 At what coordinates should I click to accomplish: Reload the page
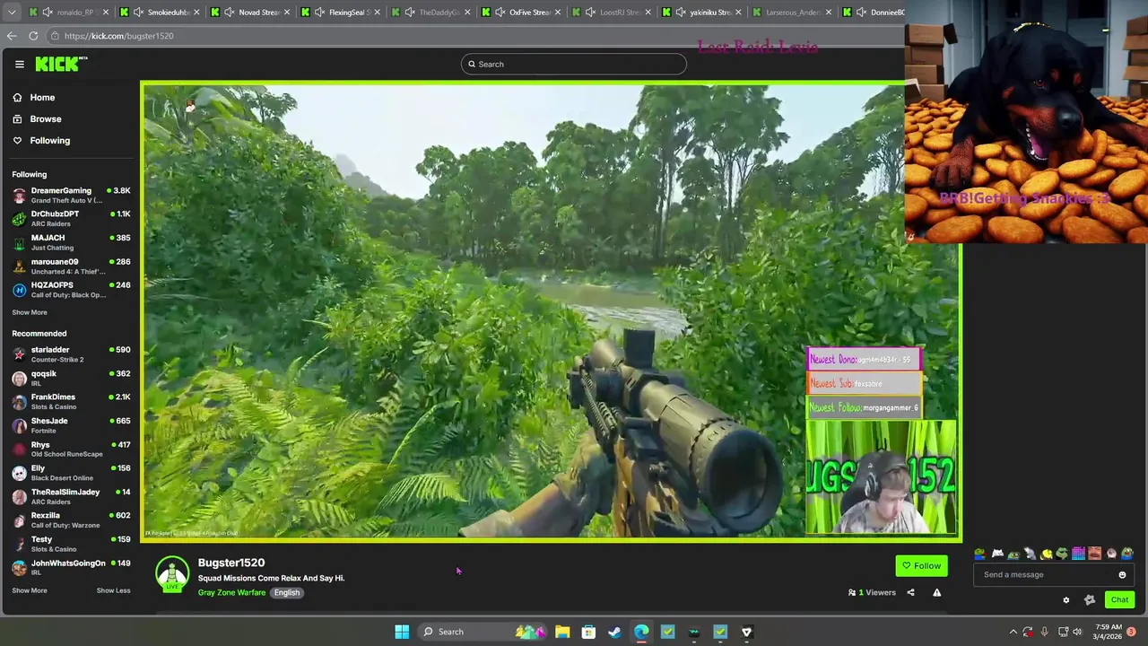(x=33, y=36)
